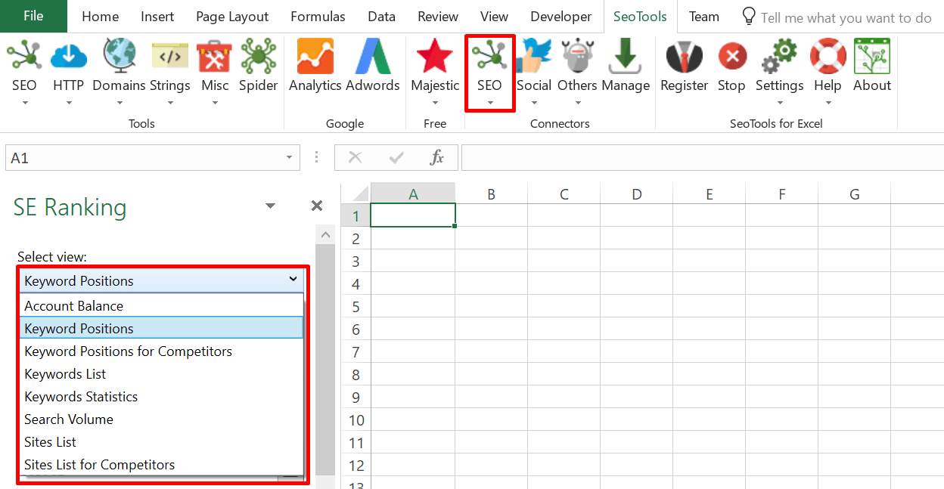This screenshot has width=944, height=489.
Task: Choose Sites List for Competitors
Action: (x=161, y=465)
